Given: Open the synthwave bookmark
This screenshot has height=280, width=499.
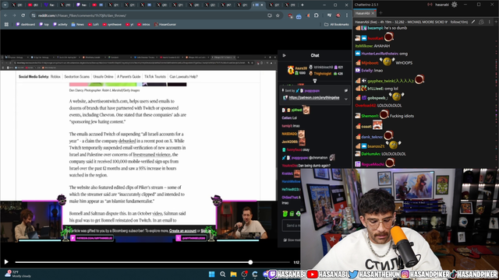Looking at the screenshot, I should click(112, 24).
